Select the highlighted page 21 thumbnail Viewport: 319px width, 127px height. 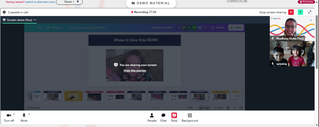199,96
